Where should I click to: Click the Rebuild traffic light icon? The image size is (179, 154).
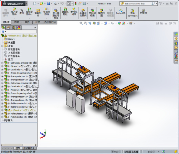point(75,4)
